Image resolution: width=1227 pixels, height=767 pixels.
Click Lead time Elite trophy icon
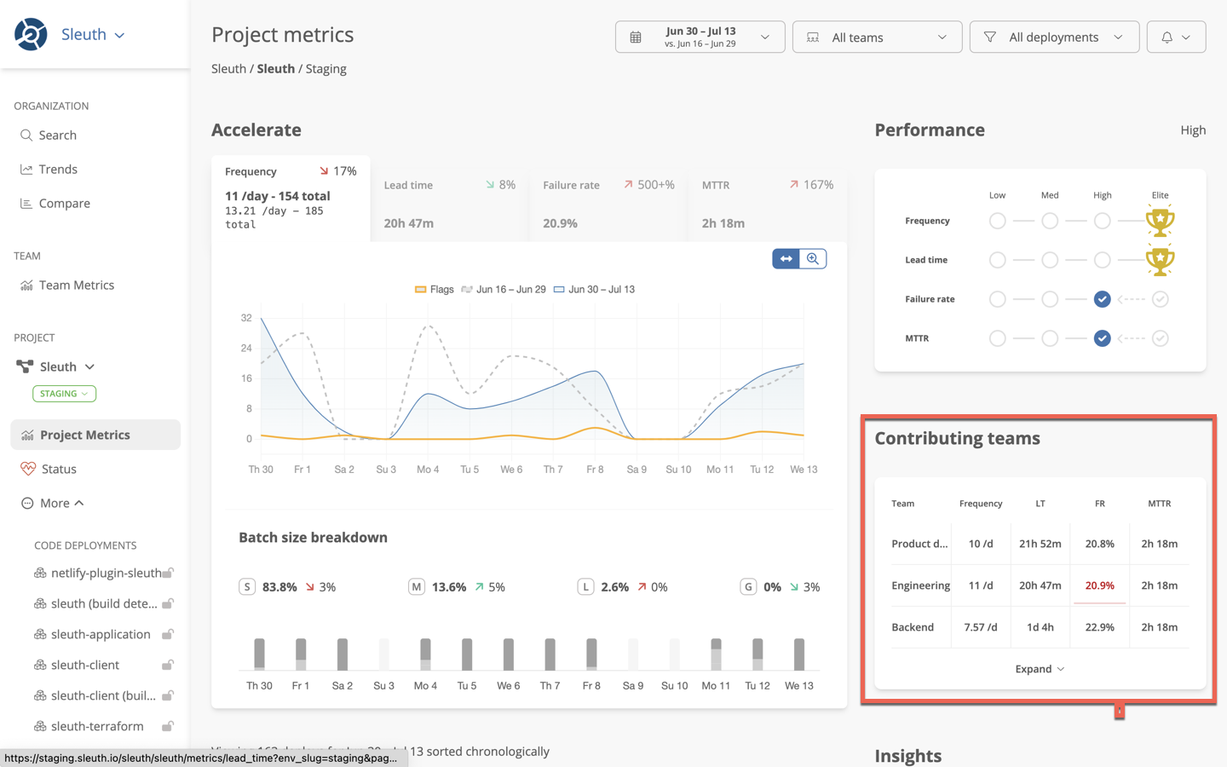1160,260
